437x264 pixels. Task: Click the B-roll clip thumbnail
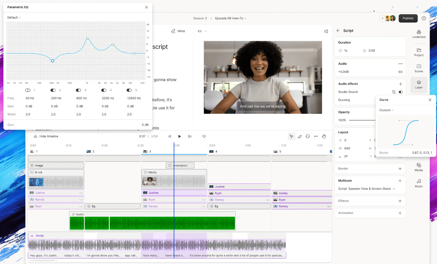(36, 182)
